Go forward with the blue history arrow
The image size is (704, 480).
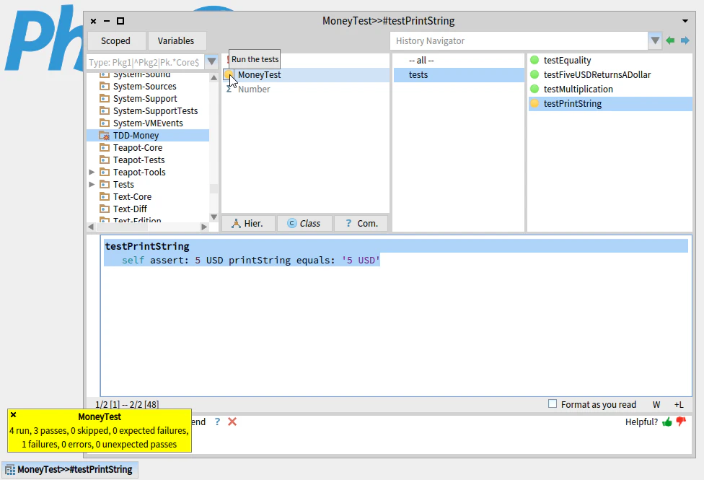pyautogui.click(x=685, y=40)
